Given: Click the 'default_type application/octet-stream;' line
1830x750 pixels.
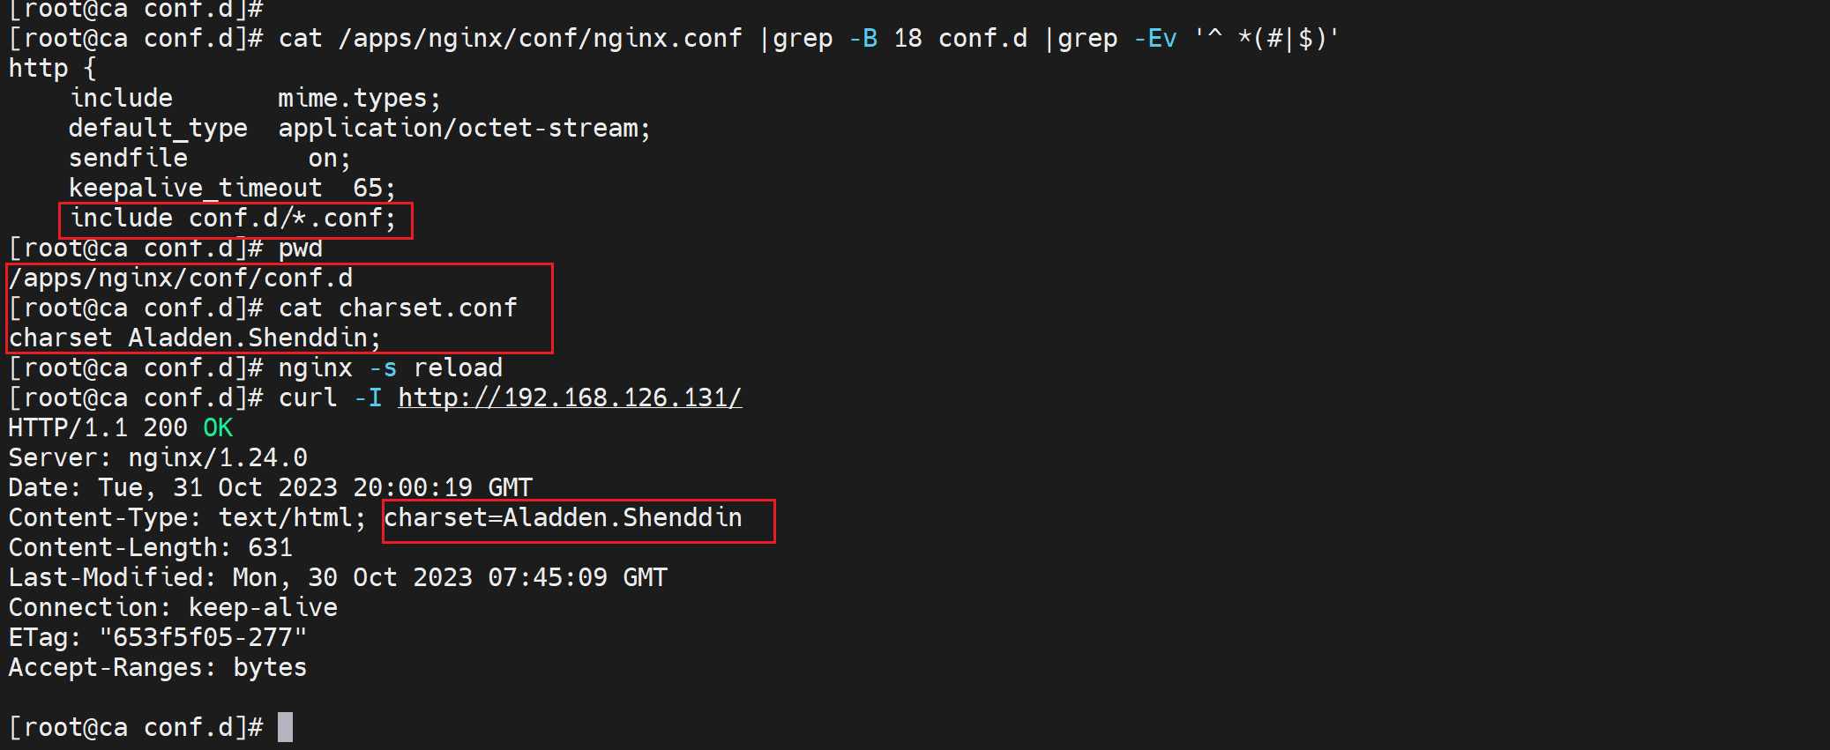Looking at the screenshot, I should (x=359, y=129).
